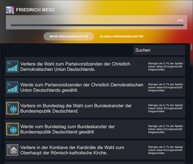Click the achievements list scrollbar thumb

click(191, 47)
